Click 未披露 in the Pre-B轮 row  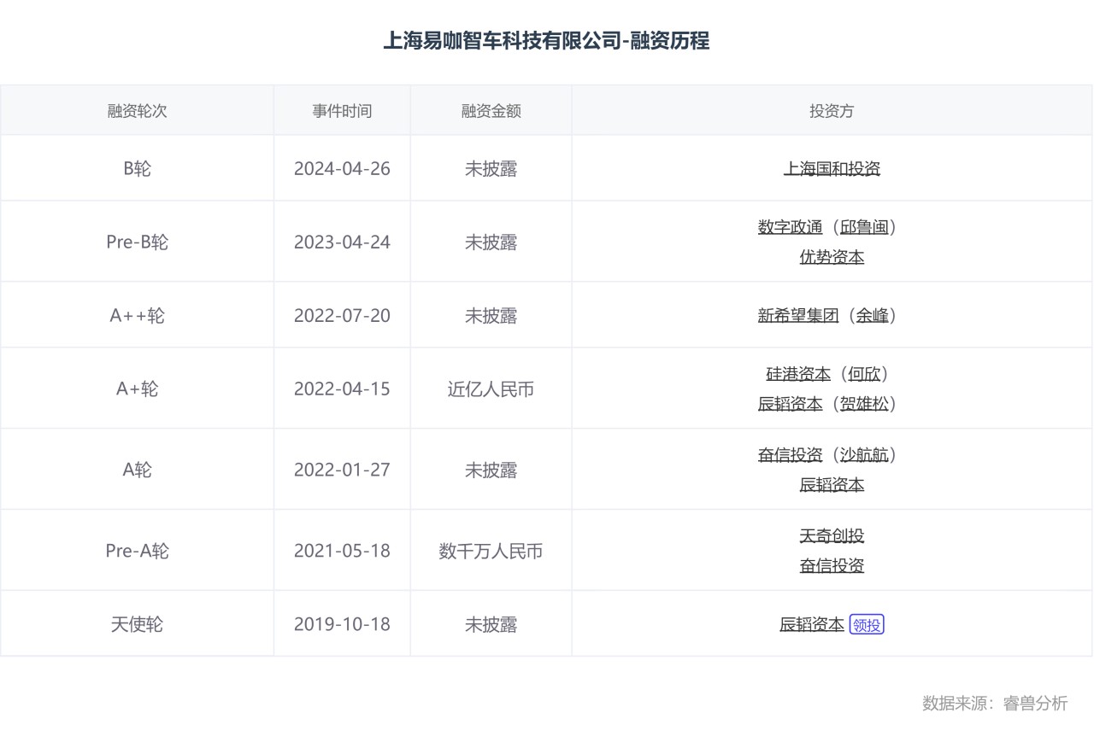491,242
